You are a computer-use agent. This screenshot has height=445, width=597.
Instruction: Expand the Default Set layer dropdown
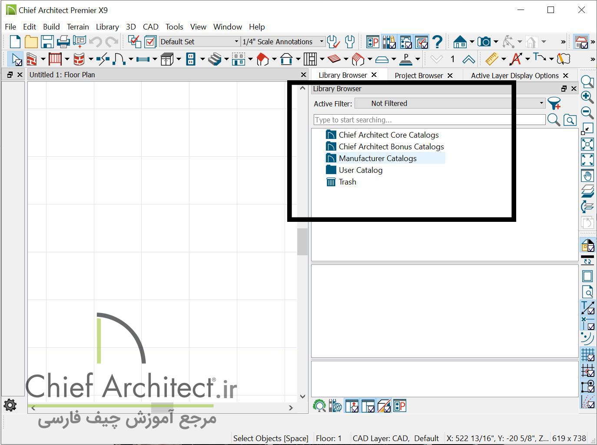[x=199, y=42]
